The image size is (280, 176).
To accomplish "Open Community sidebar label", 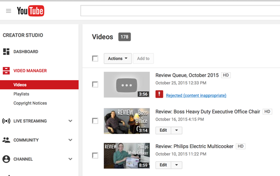I will click(x=26, y=140).
